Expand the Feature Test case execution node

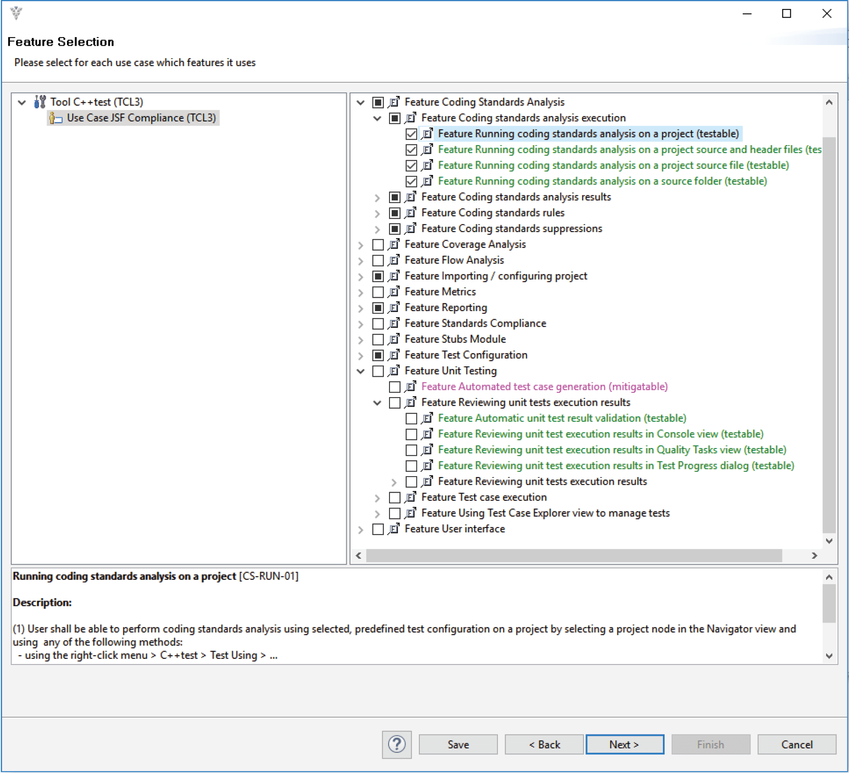377,497
